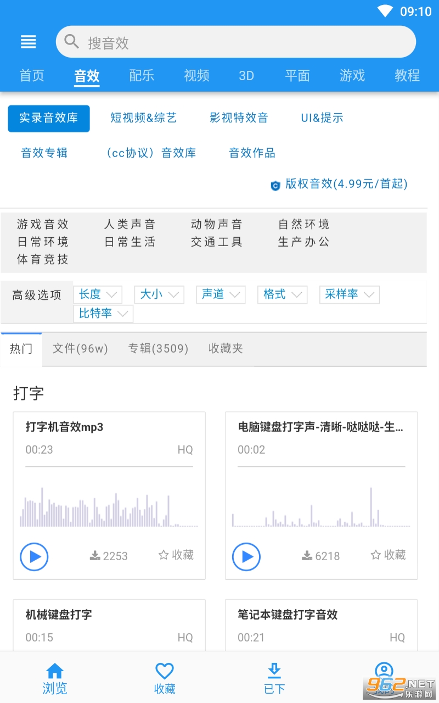Expand the 格式 dropdown filter
Viewport: 439px width, 703px height.
click(282, 294)
